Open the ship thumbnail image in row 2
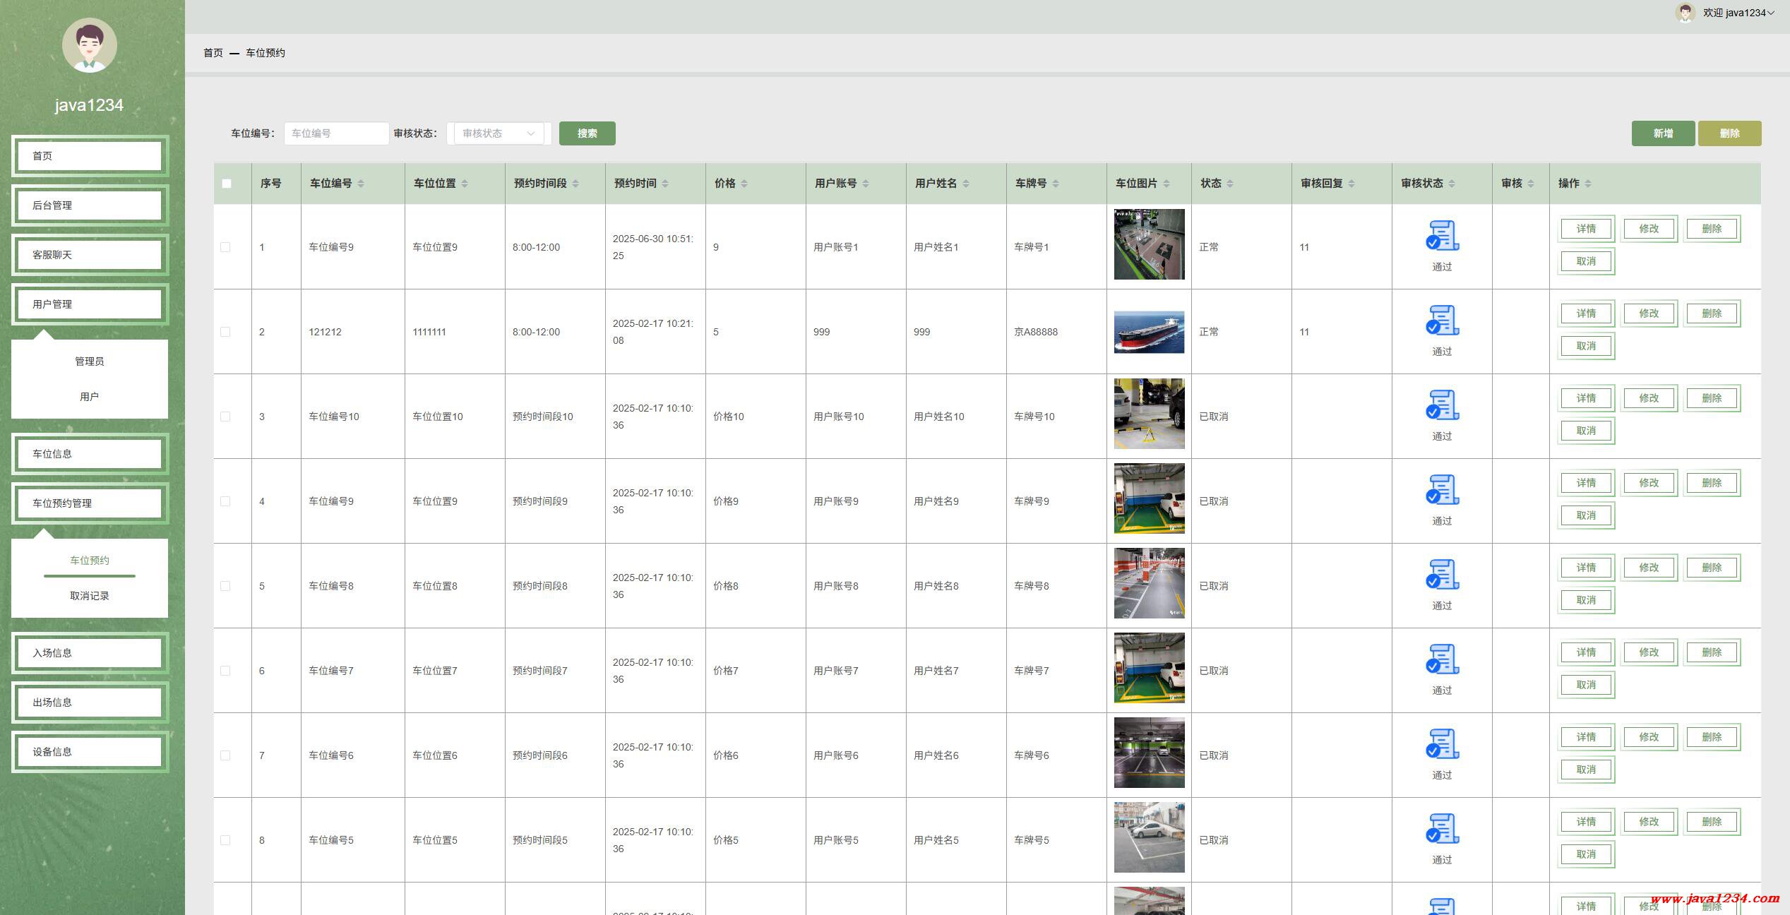The width and height of the screenshot is (1790, 915). coord(1149,332)
